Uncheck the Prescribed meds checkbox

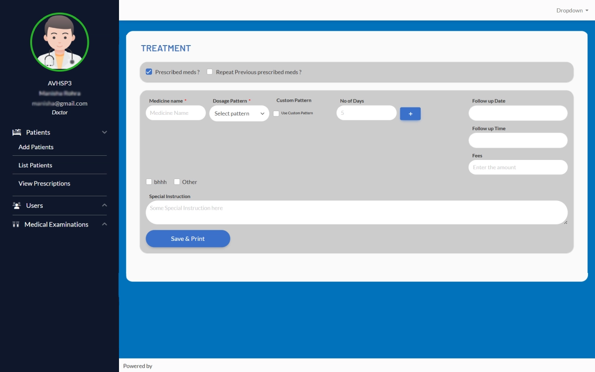[x=149, y=72]
